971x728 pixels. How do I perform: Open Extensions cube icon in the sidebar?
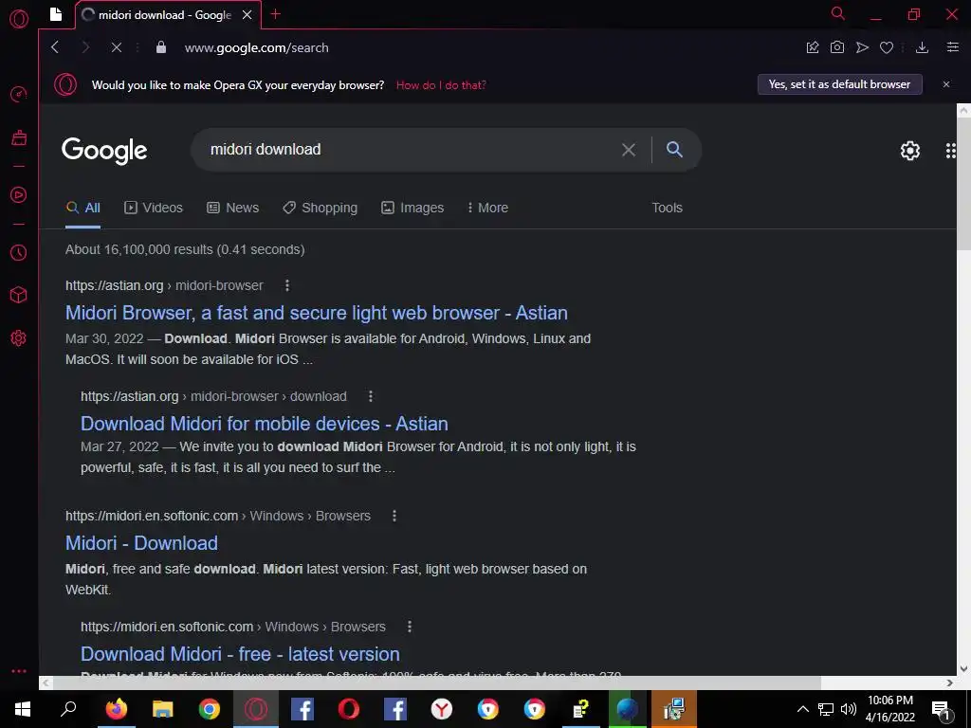[19, 296]
